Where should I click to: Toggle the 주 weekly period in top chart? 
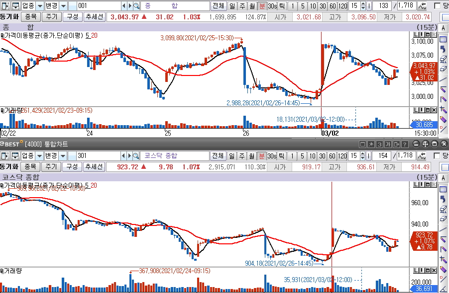coord(242,5)
